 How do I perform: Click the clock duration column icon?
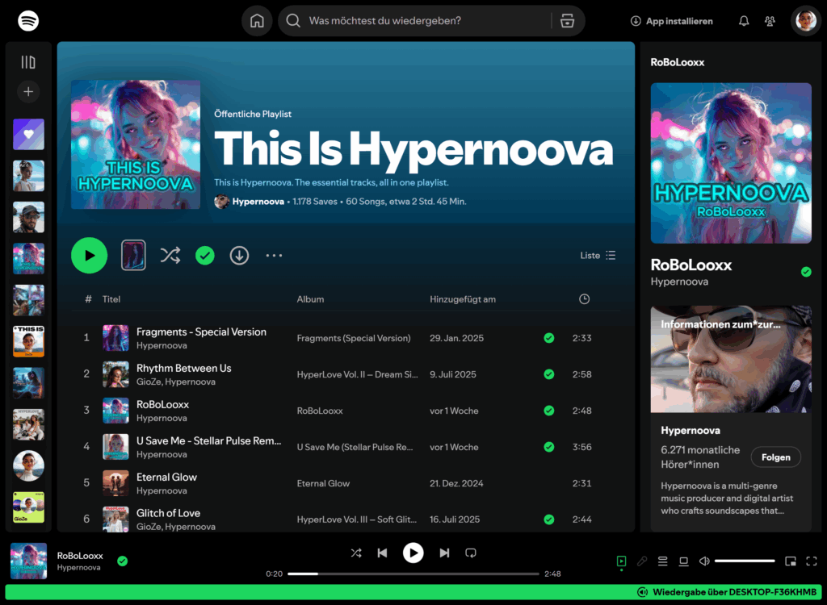tap(584, 299)
